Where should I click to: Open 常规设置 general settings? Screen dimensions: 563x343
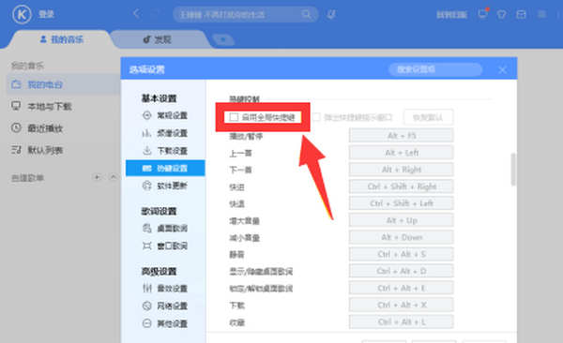[x=165, y=115]
